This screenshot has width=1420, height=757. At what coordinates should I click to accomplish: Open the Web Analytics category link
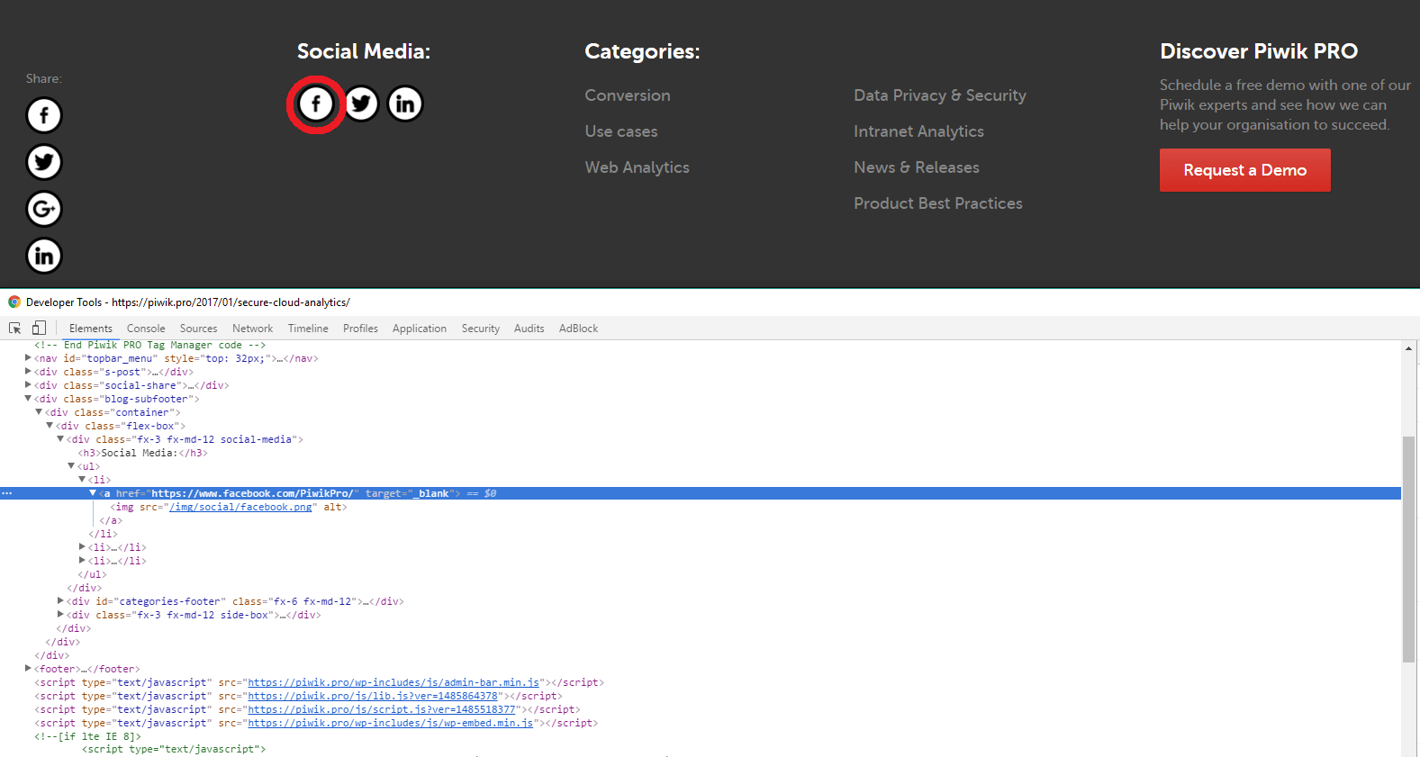637,167
